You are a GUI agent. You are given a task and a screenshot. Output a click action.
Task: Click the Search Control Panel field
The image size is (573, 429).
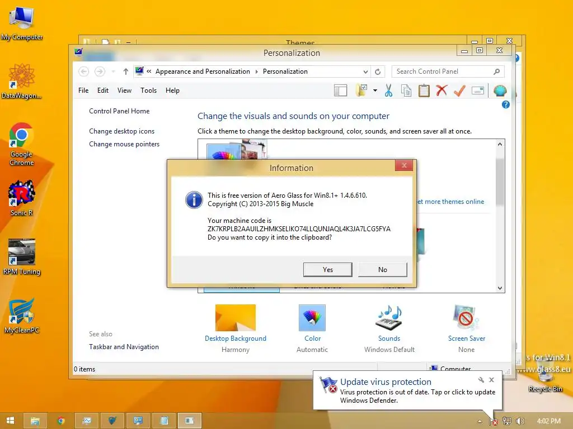click(448, 71)
